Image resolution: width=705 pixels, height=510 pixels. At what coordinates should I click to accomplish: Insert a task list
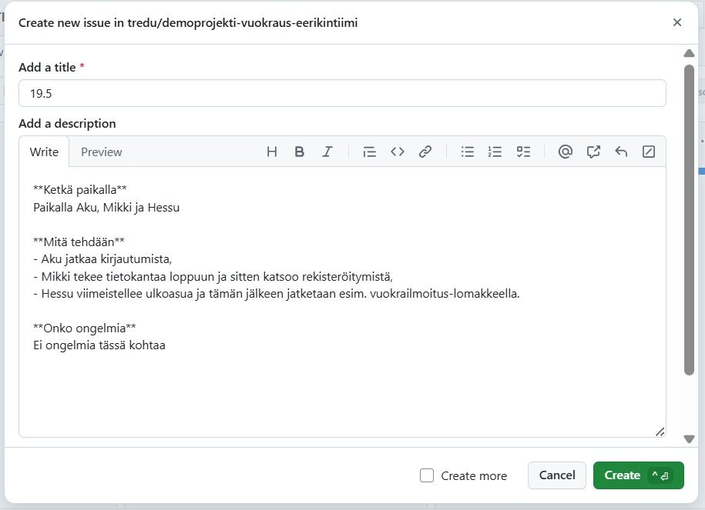pyautogui.click(x=522, y=152)
